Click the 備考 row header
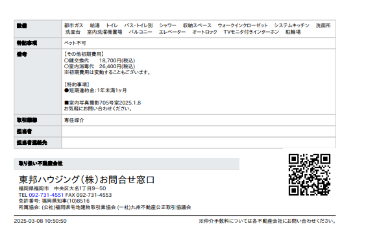The width and height of the screenshot is (366, 239). (38, 82)
